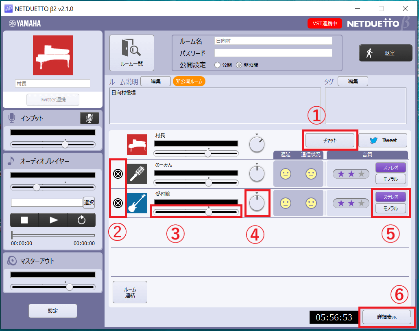Switch のーみん audio to モノラル
Viewport: 419px width, 331px height.
(x=391, y=179)
